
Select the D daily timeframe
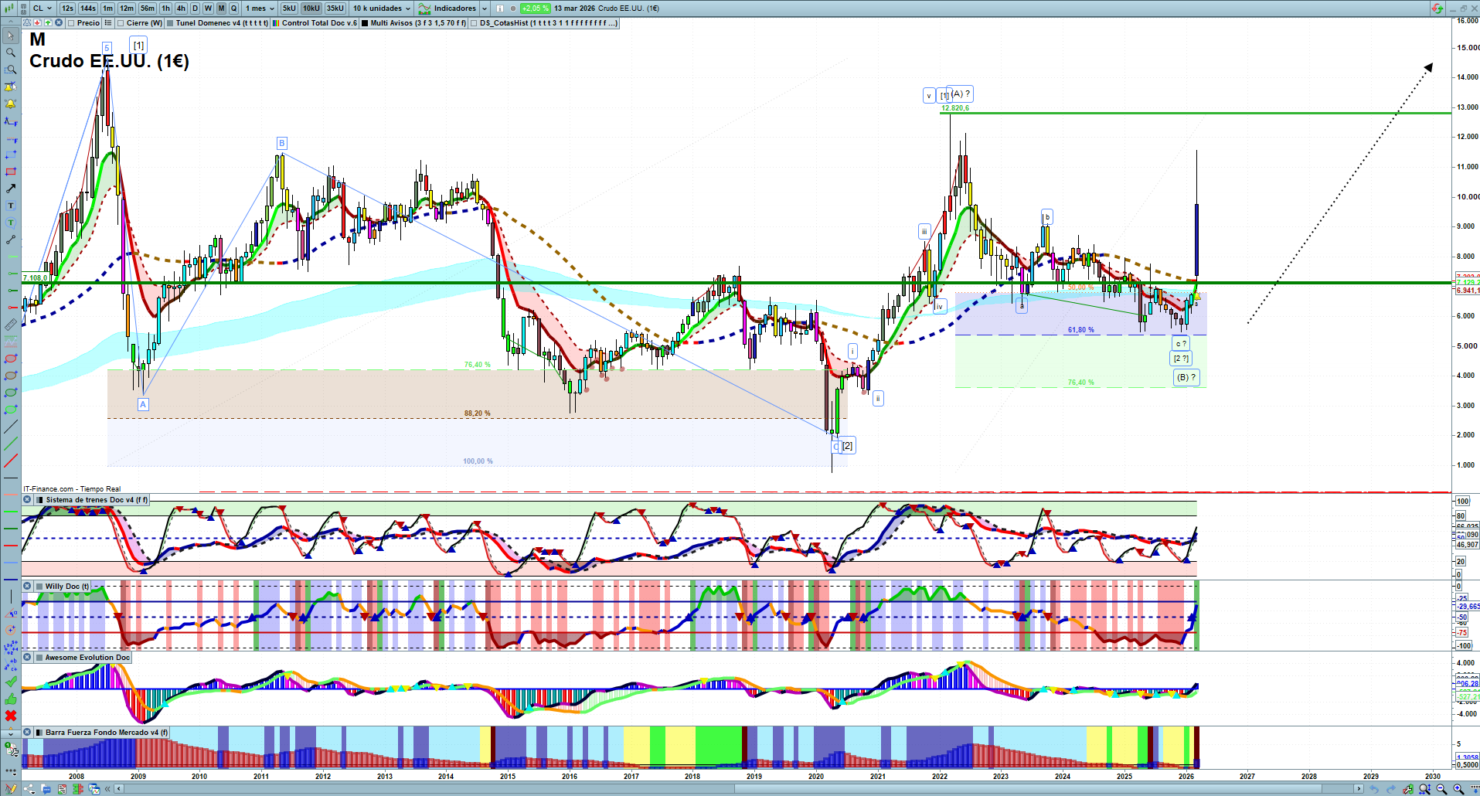pos(195,9)
